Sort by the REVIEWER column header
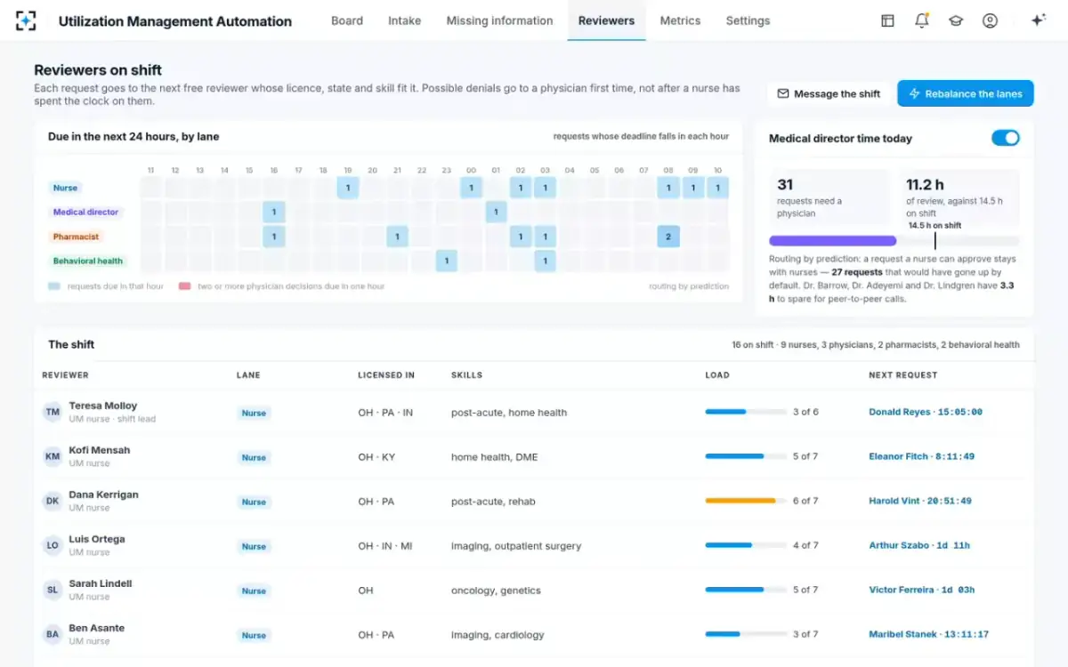The image size is (1068, 667). [65, 375]
